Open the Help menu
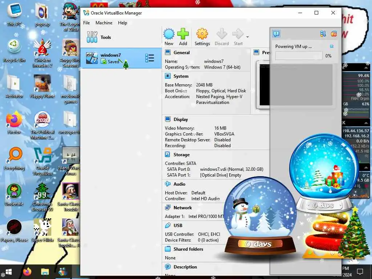Screen dimensions: 372x279 coord(122,23)
